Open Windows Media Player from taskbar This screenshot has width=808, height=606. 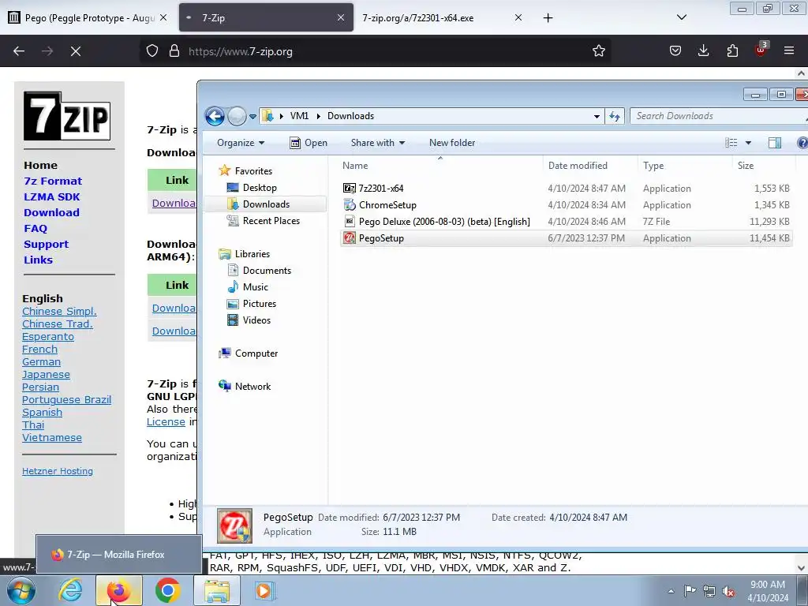[265, 591]
